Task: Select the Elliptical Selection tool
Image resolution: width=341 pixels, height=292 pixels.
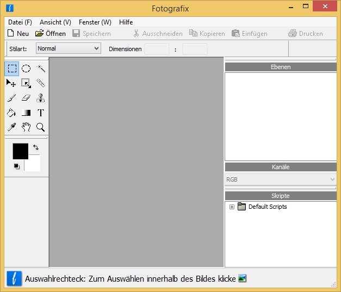Action: click(x=26, y=69)
